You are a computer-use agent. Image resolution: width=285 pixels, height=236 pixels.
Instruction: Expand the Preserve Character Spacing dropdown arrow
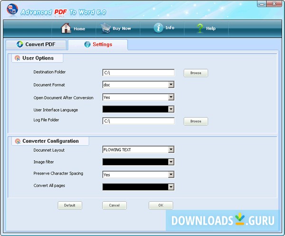click(x=171, y=175)
